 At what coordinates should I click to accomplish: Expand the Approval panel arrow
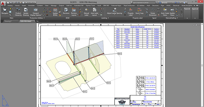coord(195,18)
